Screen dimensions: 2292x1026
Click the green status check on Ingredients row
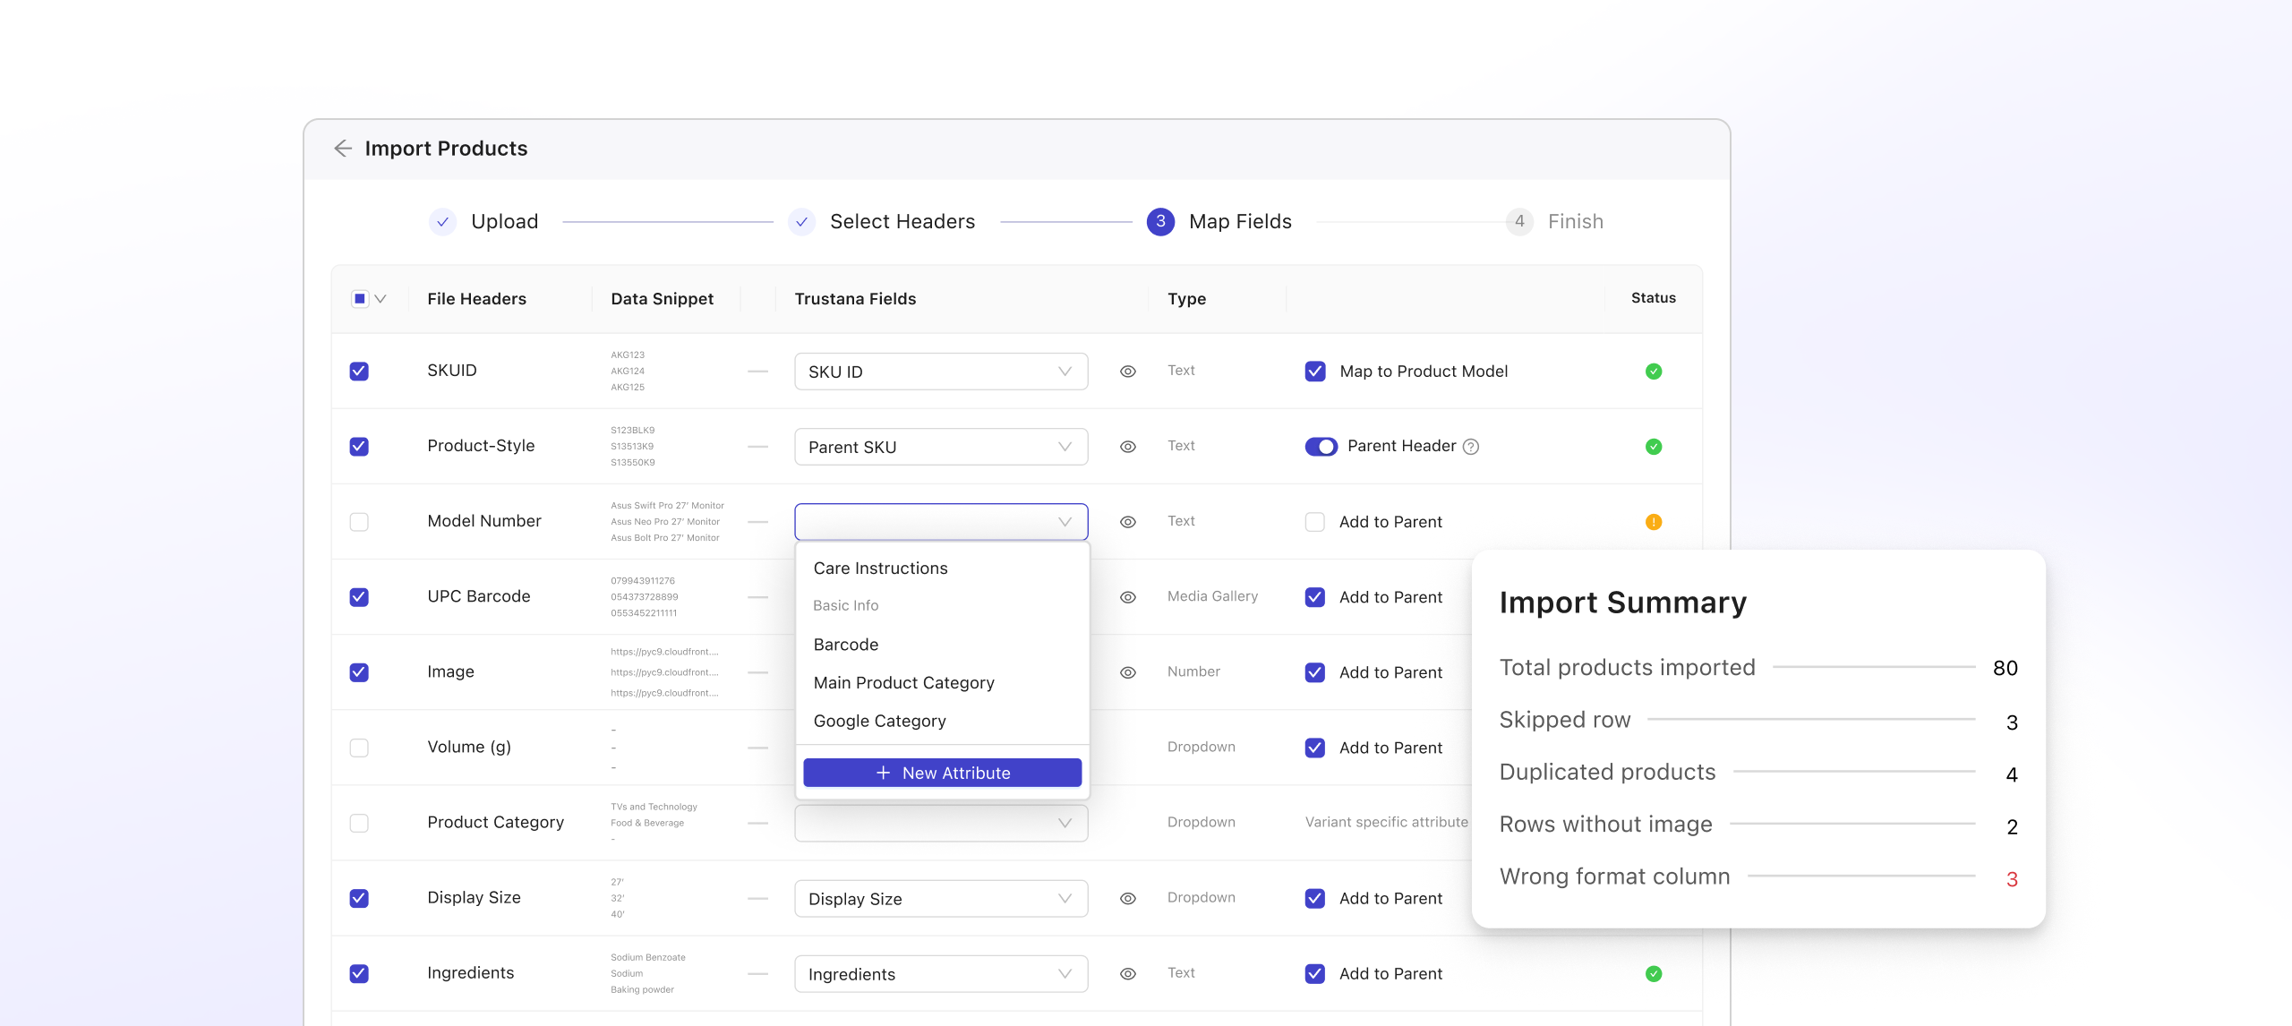1653,973
